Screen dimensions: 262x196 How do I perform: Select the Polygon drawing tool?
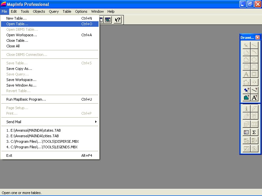246,60
